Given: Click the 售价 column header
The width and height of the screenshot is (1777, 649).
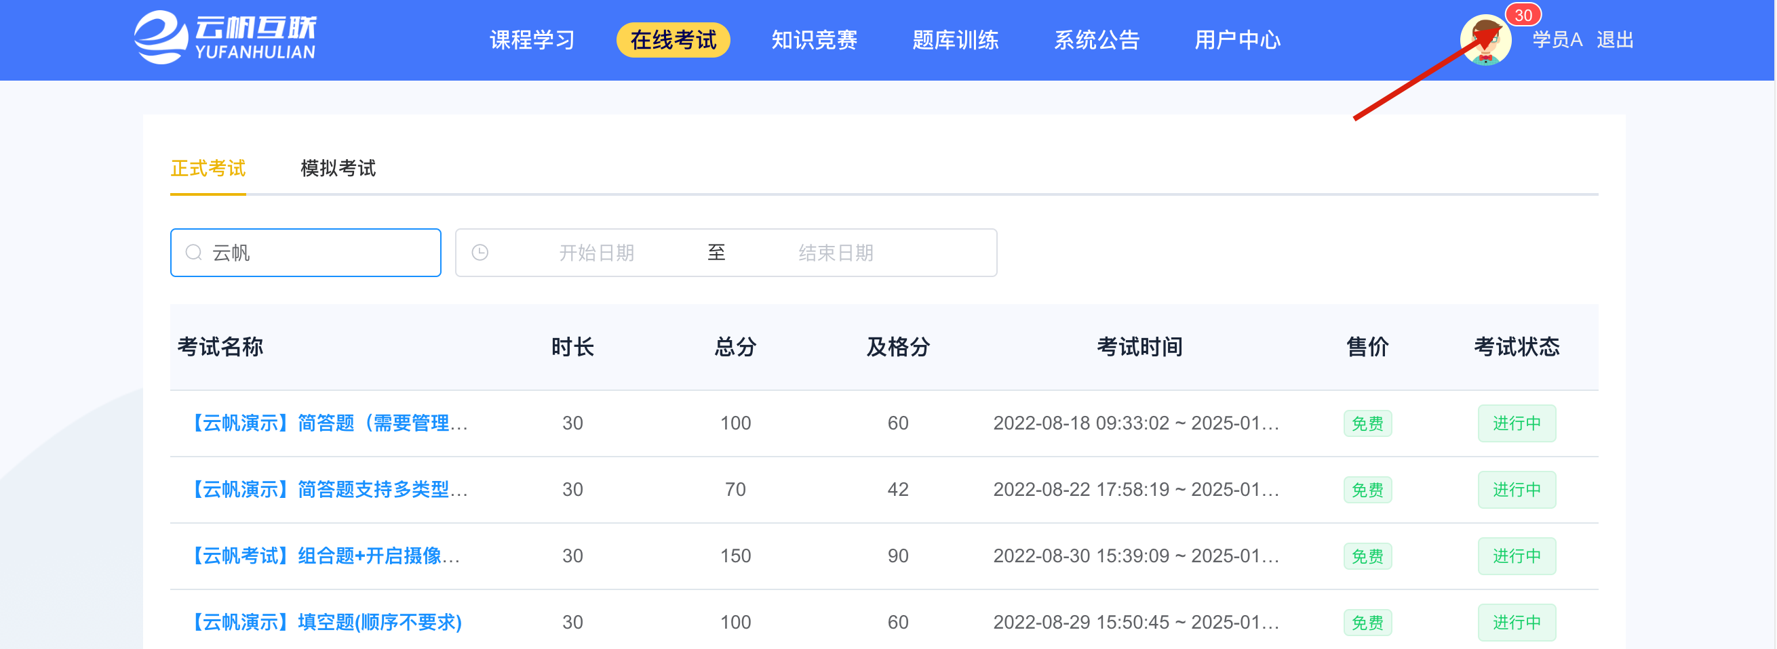Looking at the screenshot, I should click(1367, 347).
